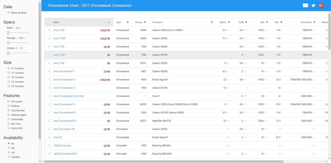This screenshot has height=163, width=331.
Task: Sort table by the Type column
Action: 122,22
